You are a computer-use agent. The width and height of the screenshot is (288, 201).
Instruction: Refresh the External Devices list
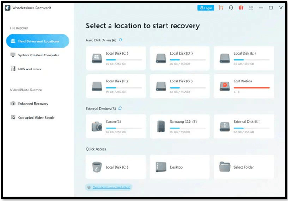tap(120, 108)
